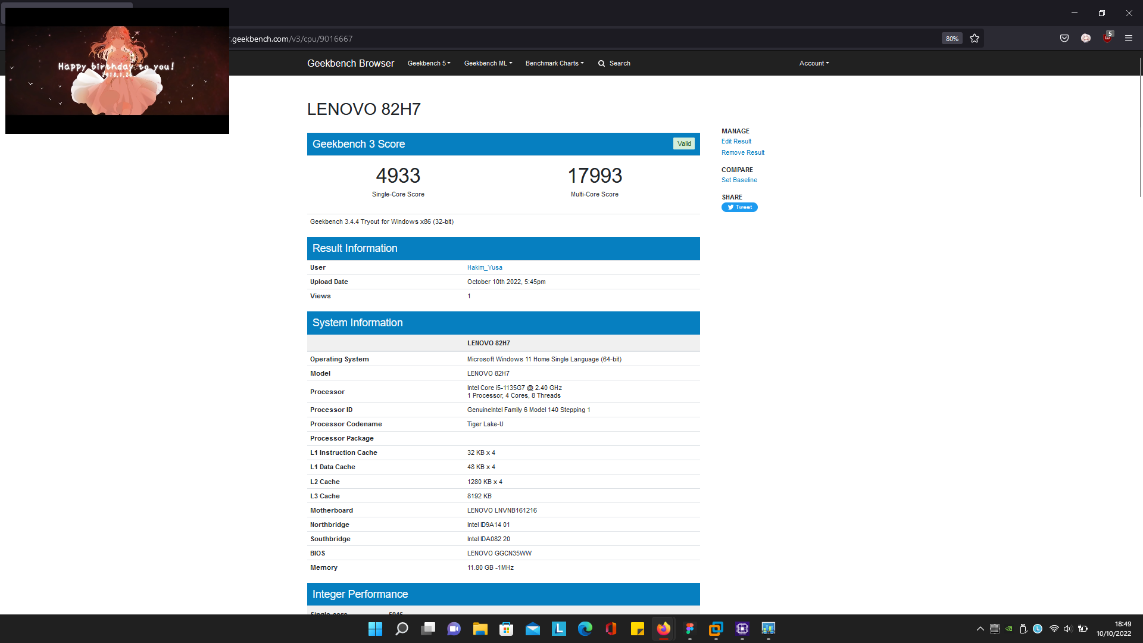Viewport: 1143px width, 643px height.
Task: Click Set Baseline link
Action: tap(739, 180)
